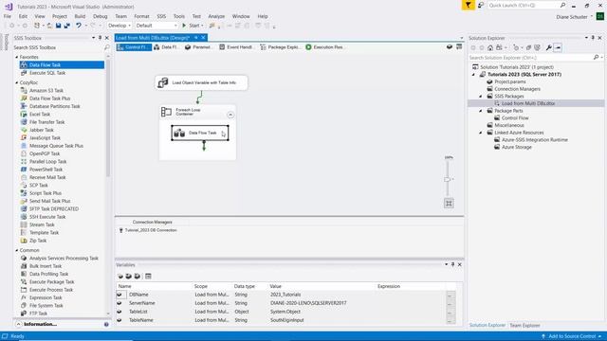The width and height of the screenshot is (607, 341).
Task: Select the DBName variable row
Action: pos(285,295)
